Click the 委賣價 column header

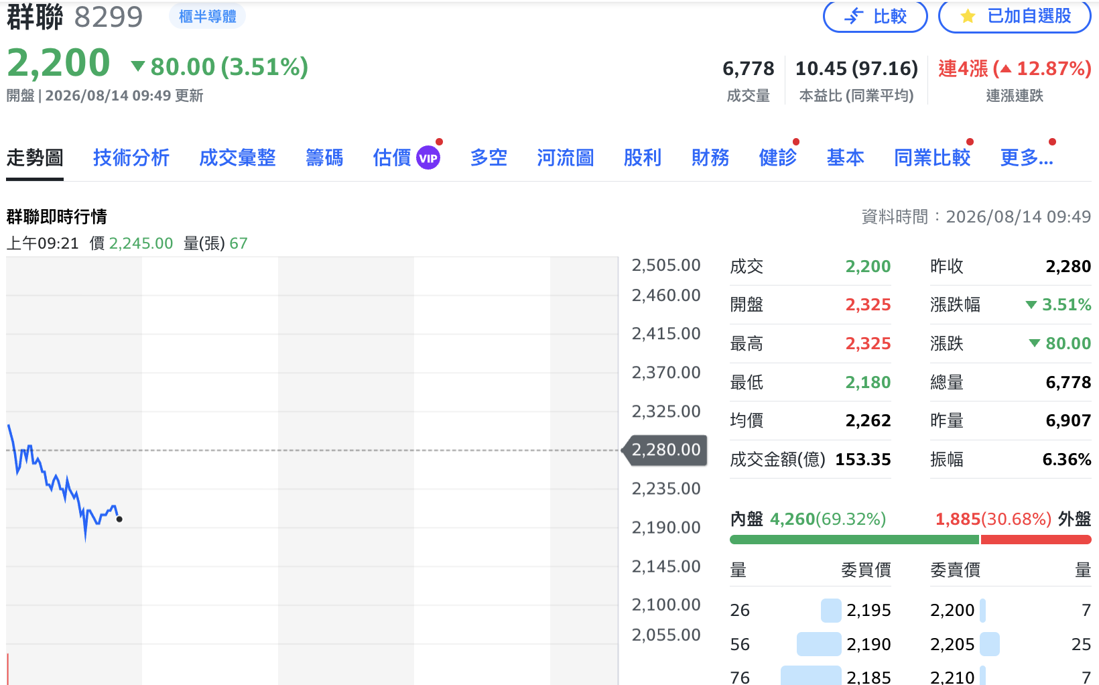pyautogui.click(x=955, y=570)
